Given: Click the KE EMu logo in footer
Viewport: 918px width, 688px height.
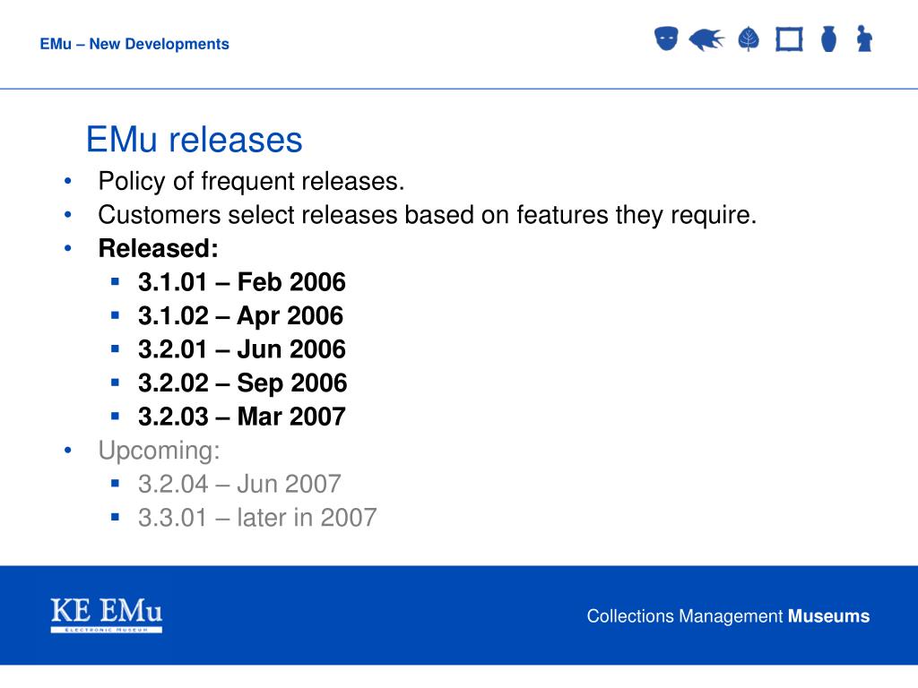Looking at the screenshot, I should 107,615.
